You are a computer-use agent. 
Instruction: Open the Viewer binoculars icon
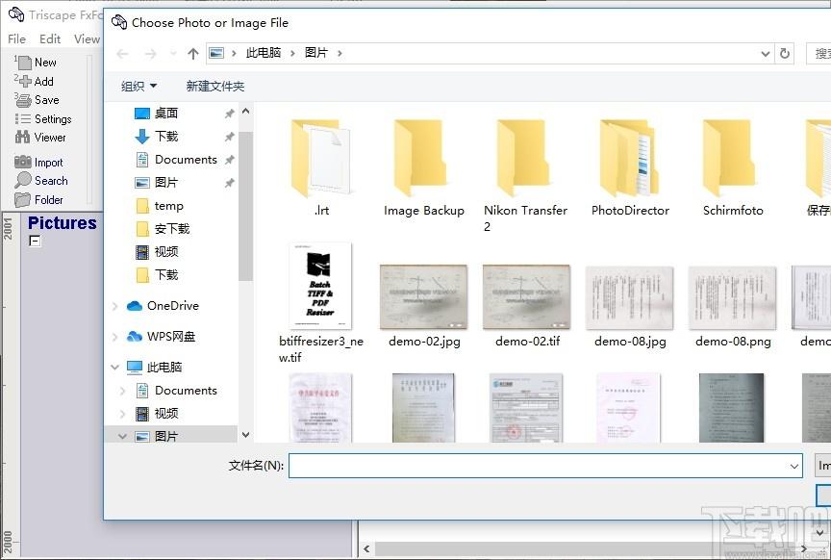click(23, 138)
